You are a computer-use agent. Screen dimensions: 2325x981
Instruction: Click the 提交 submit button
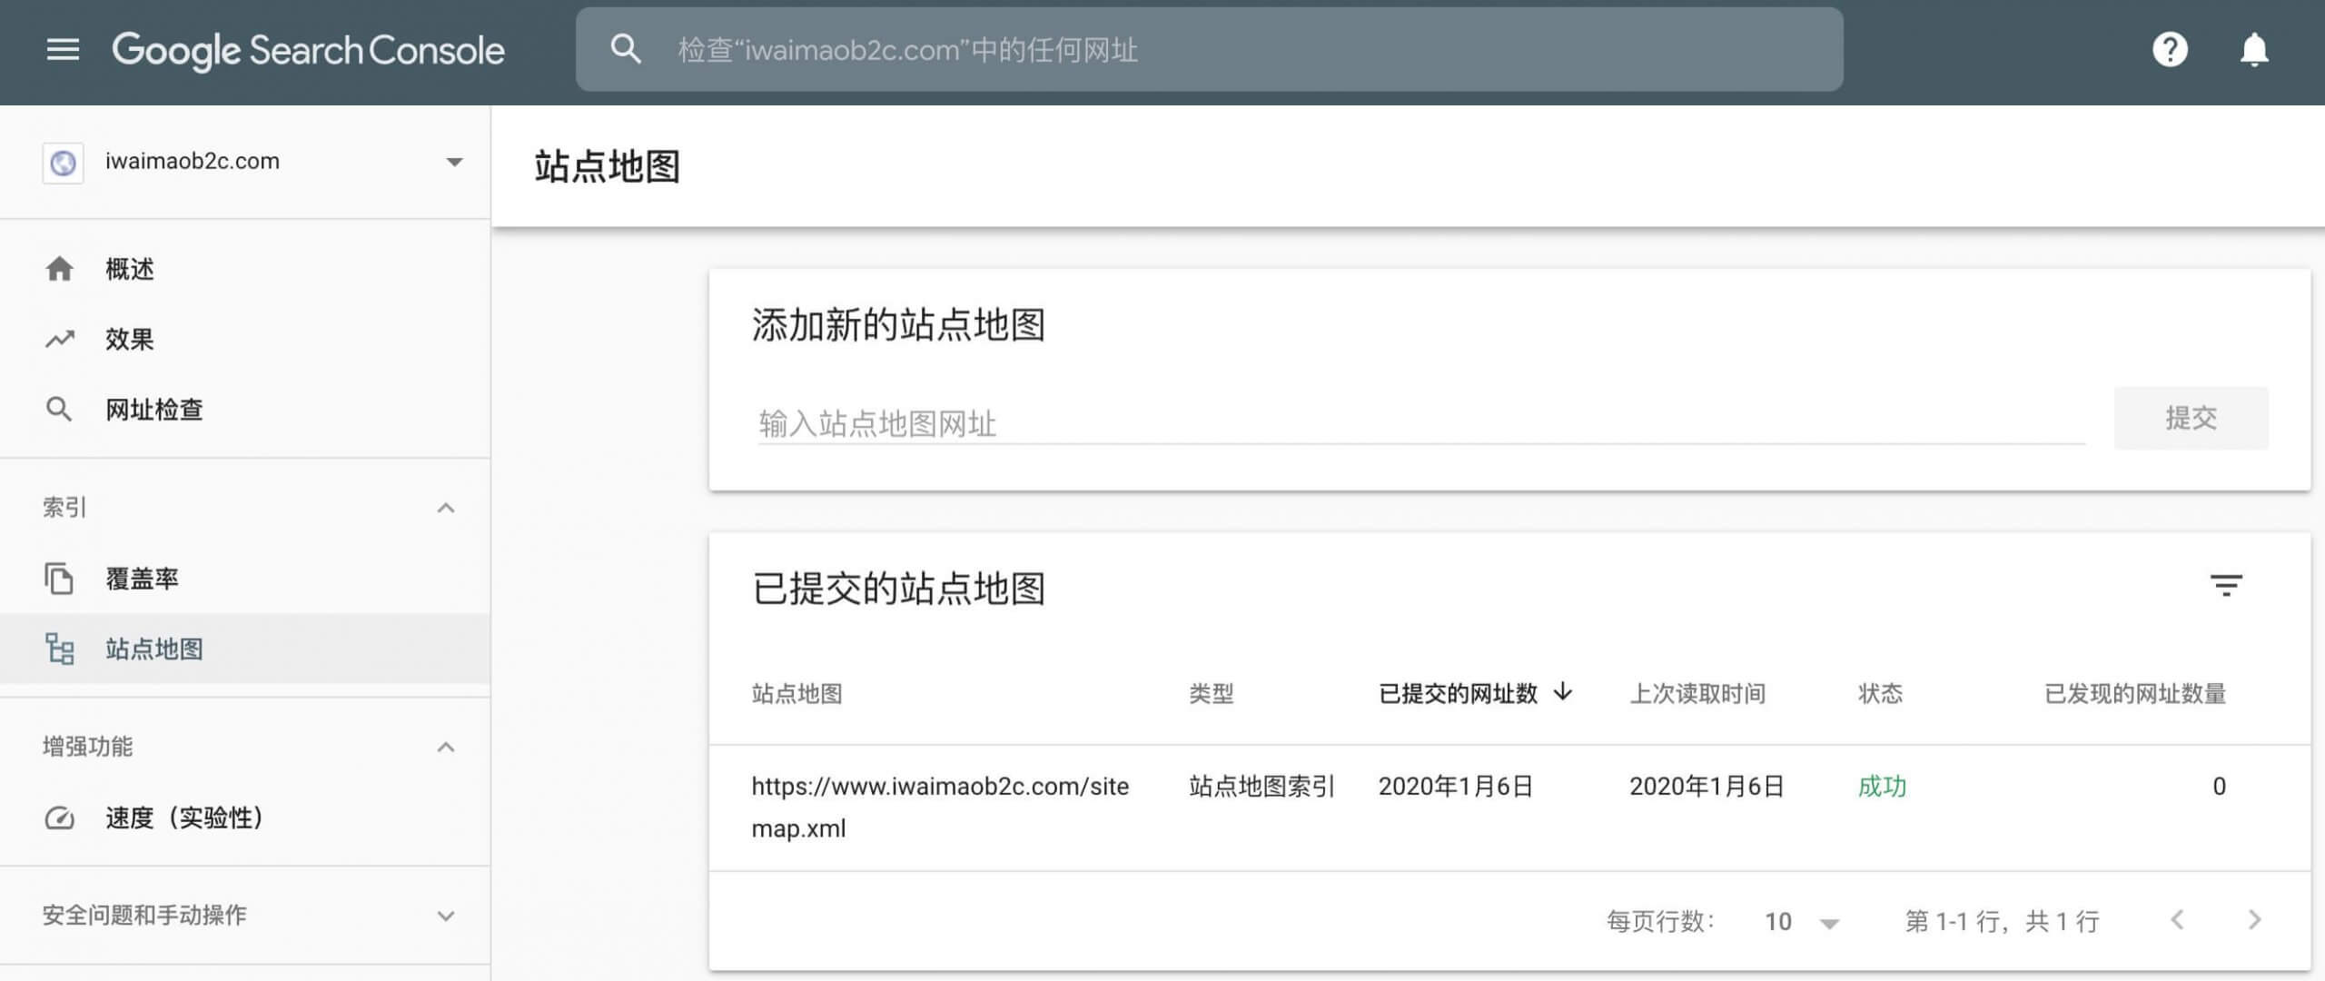(x=2191, y=418)
